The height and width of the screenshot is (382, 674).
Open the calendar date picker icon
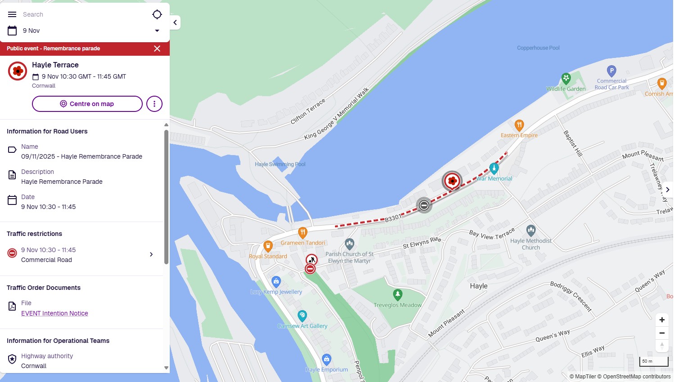point(12,31)
